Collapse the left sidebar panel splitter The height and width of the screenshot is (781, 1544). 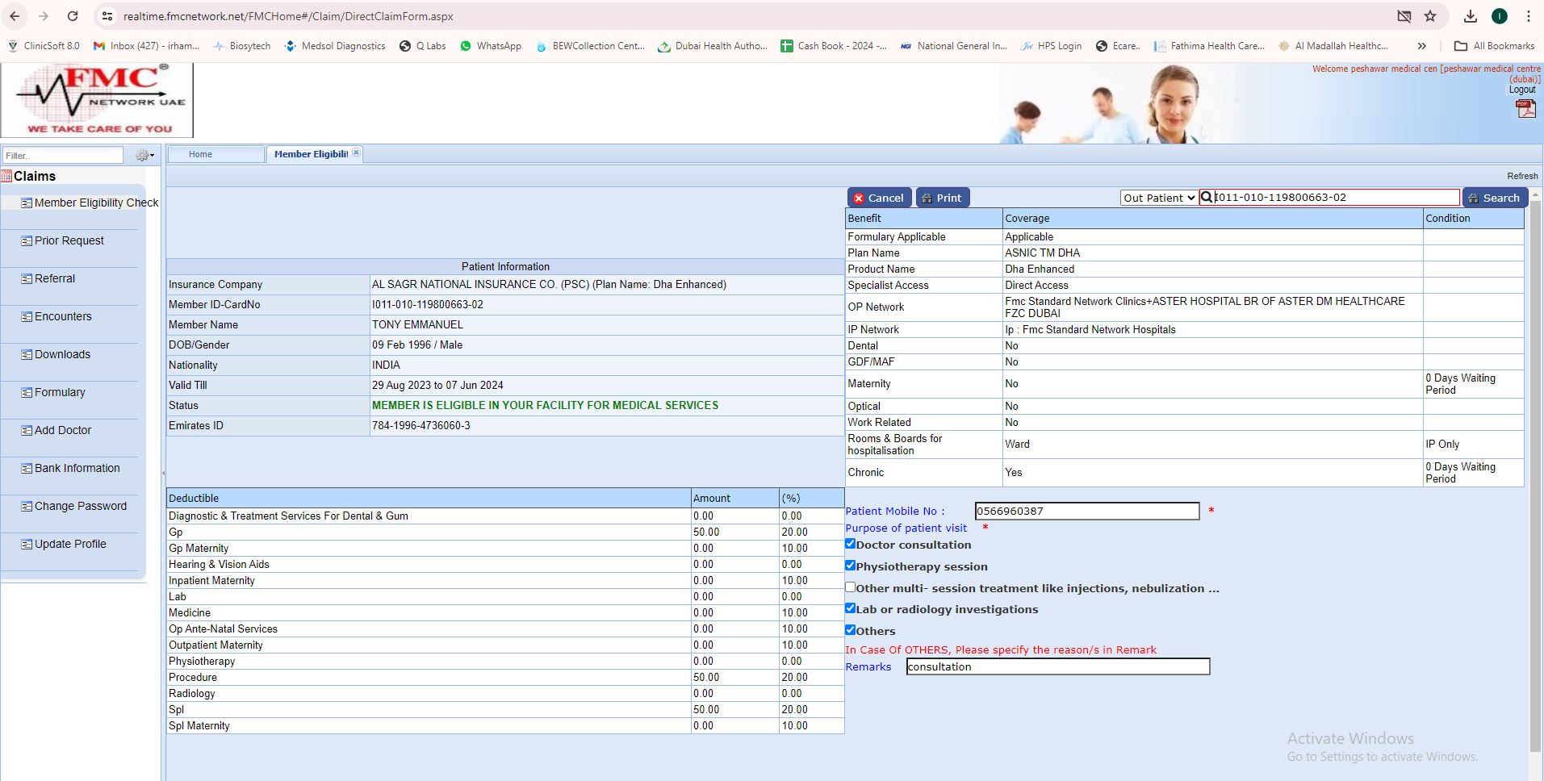coord(163,473)
